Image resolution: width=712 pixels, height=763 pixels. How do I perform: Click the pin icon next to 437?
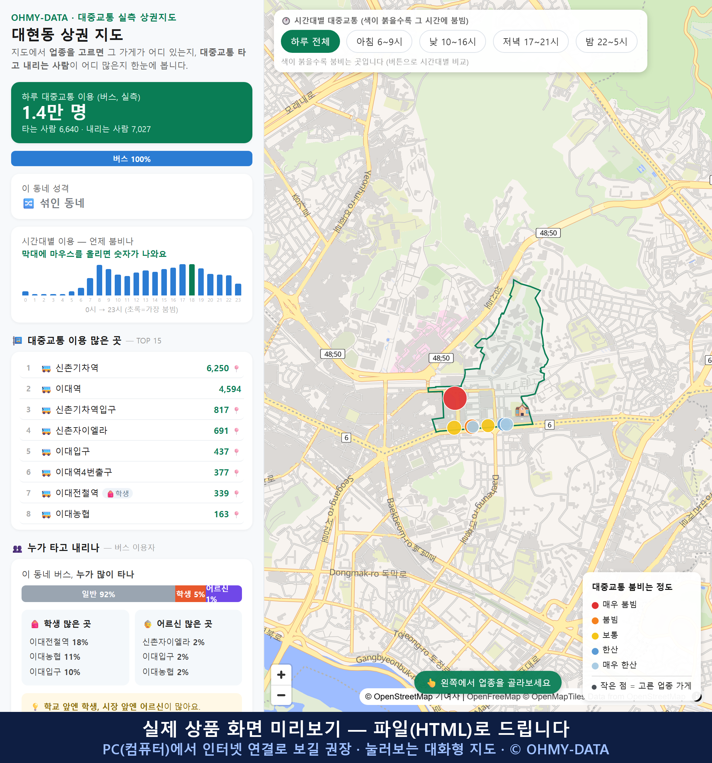(x=236, y=452)
